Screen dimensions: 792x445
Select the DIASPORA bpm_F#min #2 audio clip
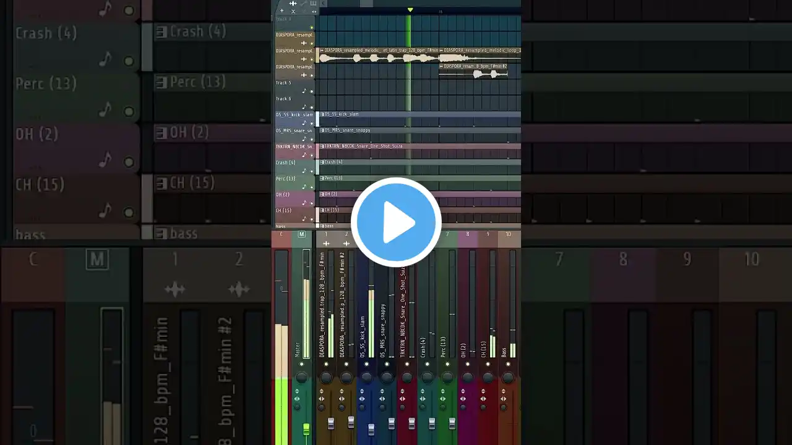[x=473, y=71]
